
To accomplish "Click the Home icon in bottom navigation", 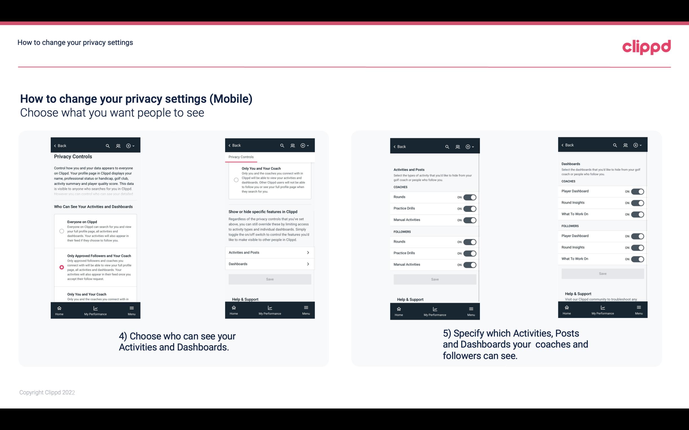I will pyautogui.click(x=59, y=308).
